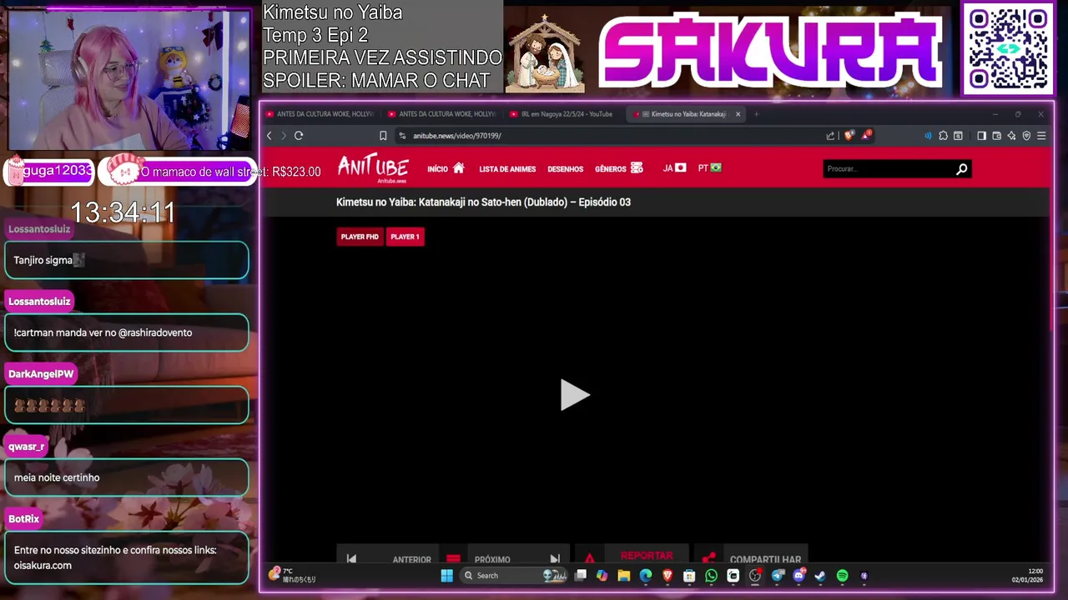Open the Brave Wallet icon
Image resolution: width=1068 pixels, height=600 pixels.
[996, 136]
